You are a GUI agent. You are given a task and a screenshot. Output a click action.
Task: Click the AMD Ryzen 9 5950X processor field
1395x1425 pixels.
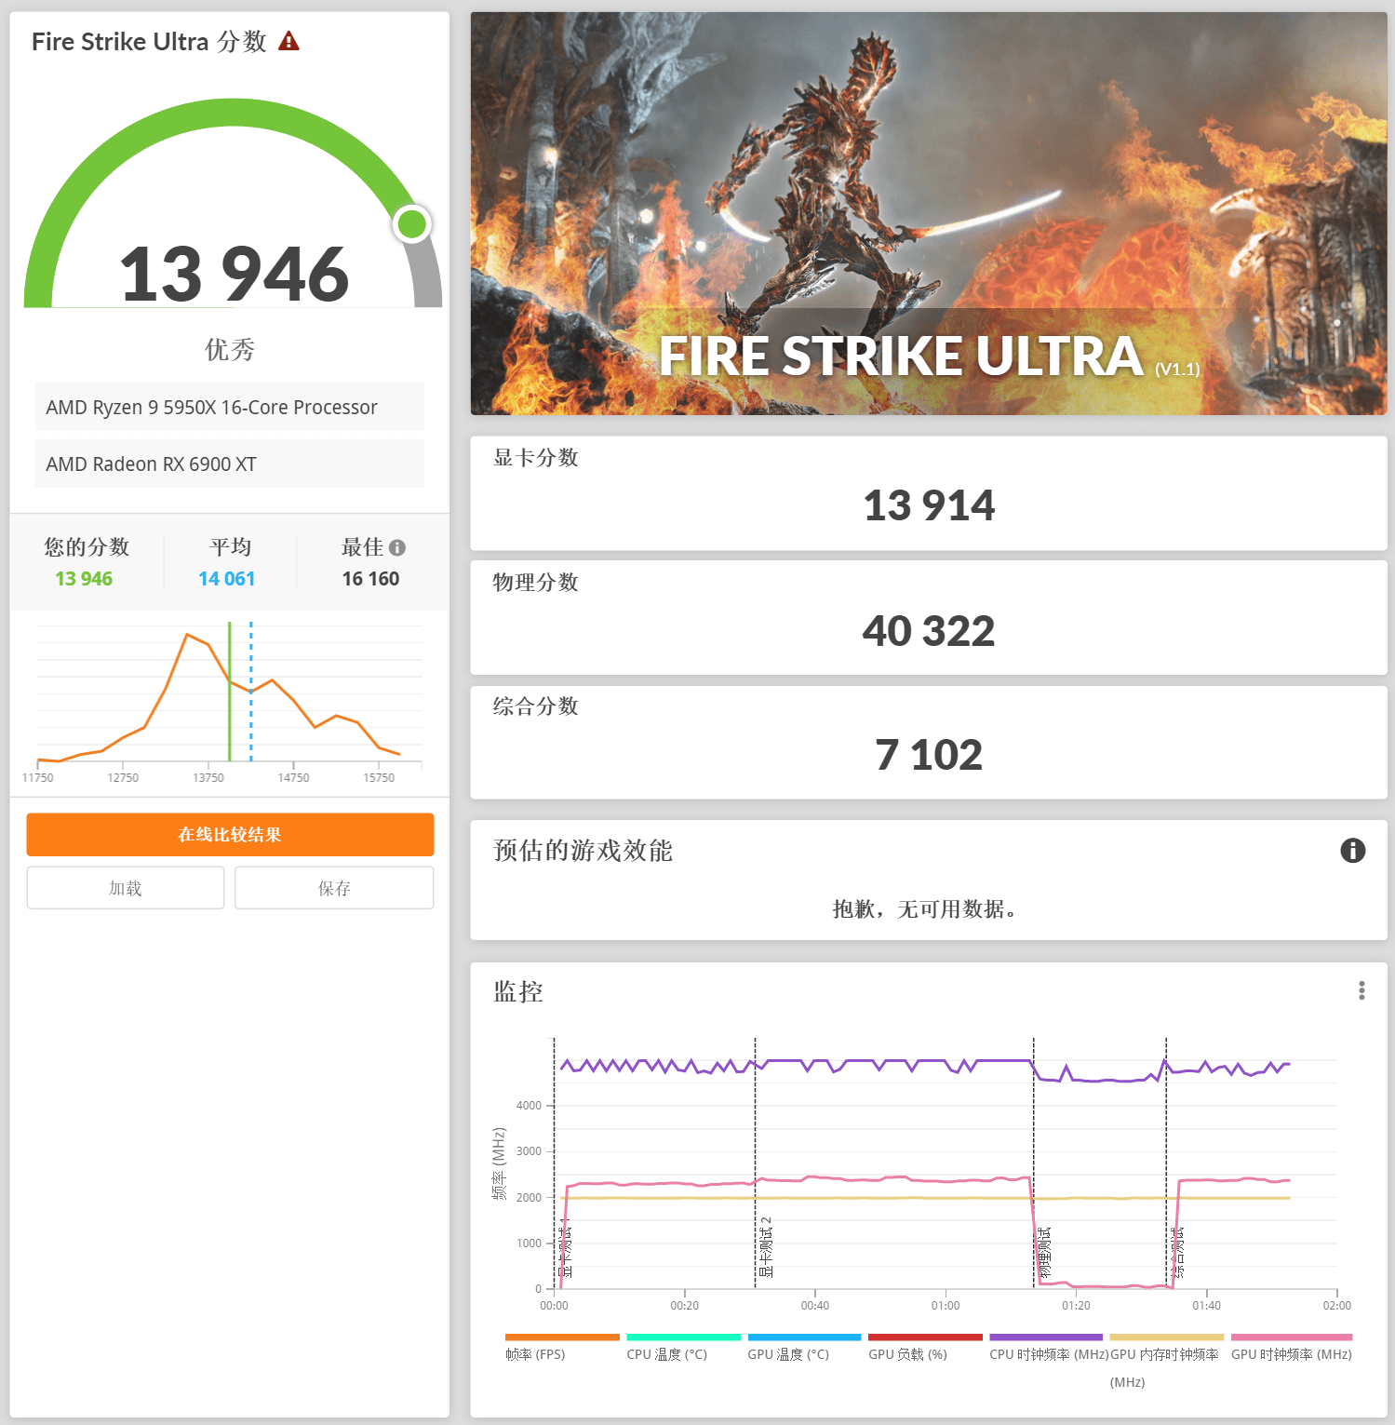230,407
